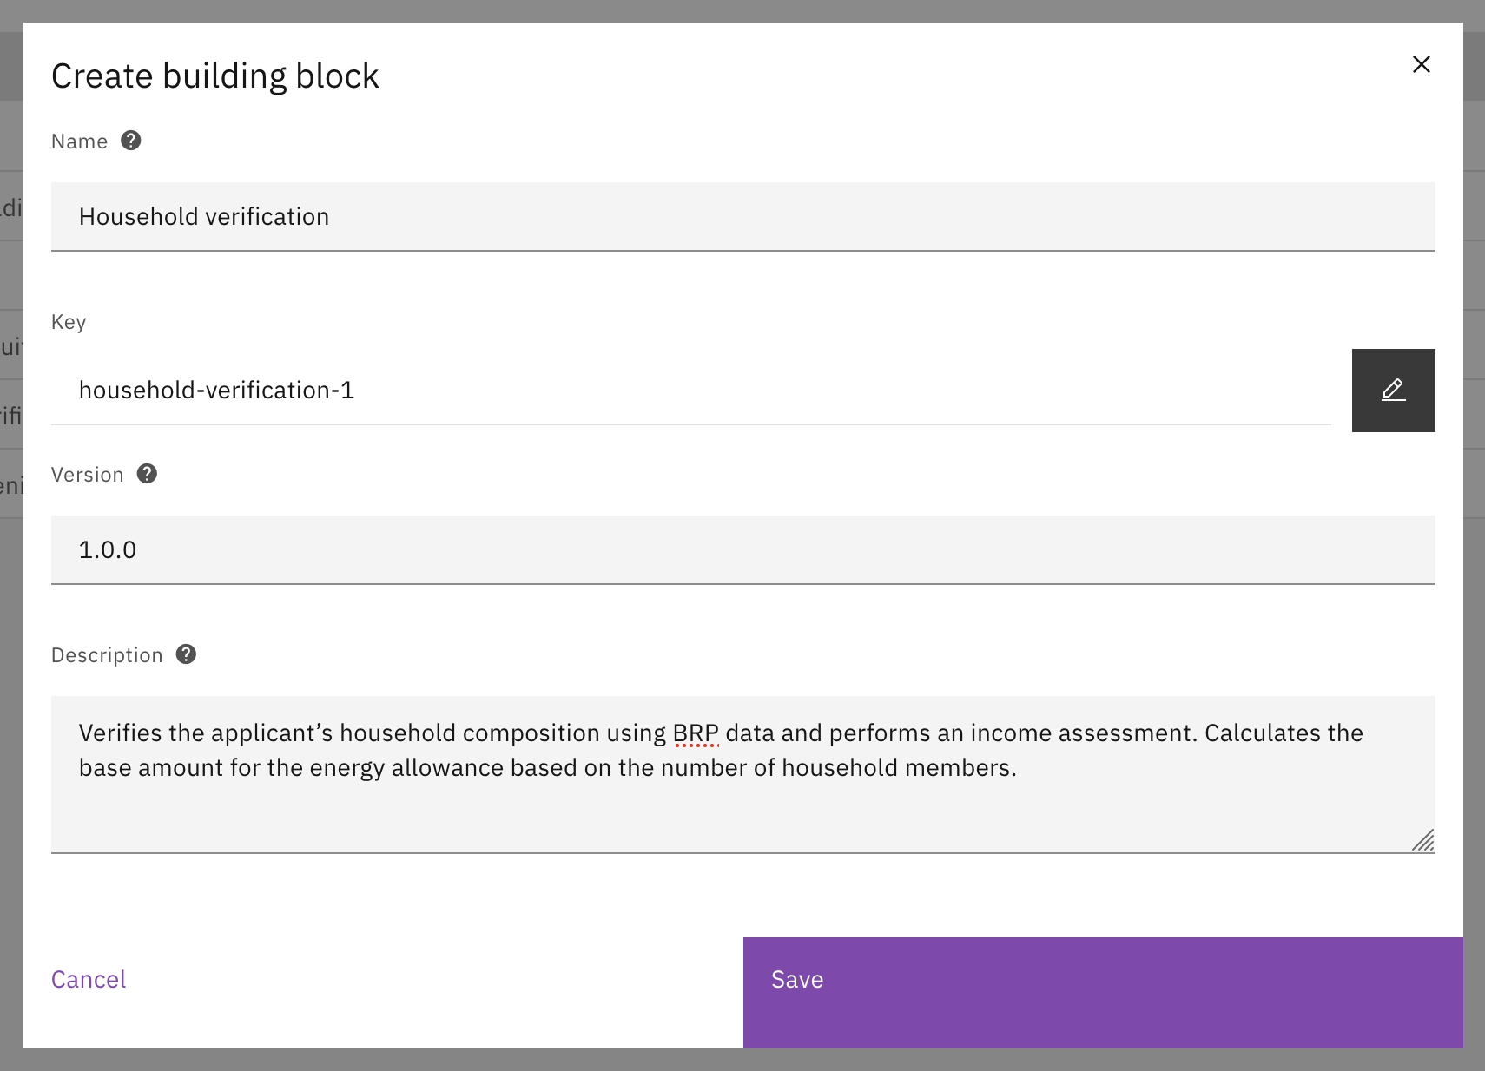
Task: Click the Version field label
Action: tap(87, 475)
